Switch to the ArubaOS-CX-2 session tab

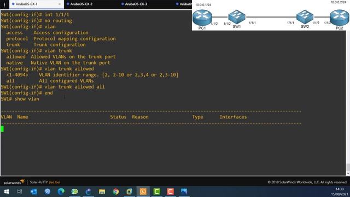(x=81, y=4)
